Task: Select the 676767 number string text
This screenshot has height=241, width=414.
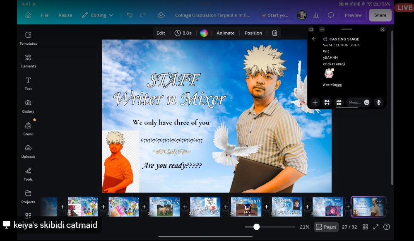Action: click(172, 140)
